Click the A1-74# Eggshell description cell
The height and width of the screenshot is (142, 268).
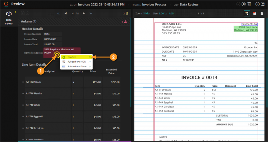48,117
